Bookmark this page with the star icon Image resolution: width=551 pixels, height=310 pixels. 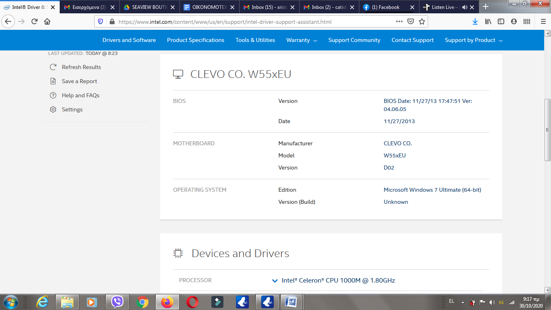(422, 22)
